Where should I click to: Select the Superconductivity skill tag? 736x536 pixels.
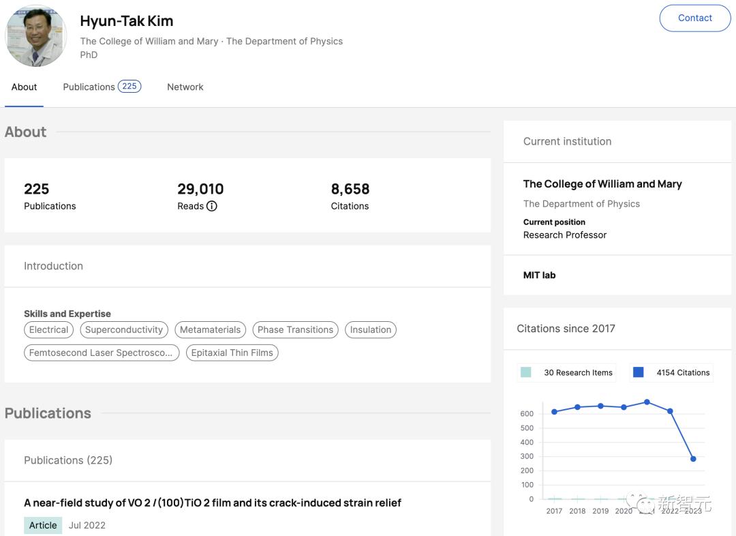124,329
